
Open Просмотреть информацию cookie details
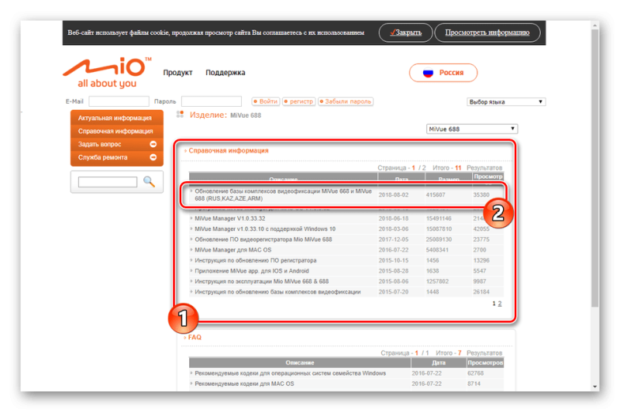coord(487,33)
